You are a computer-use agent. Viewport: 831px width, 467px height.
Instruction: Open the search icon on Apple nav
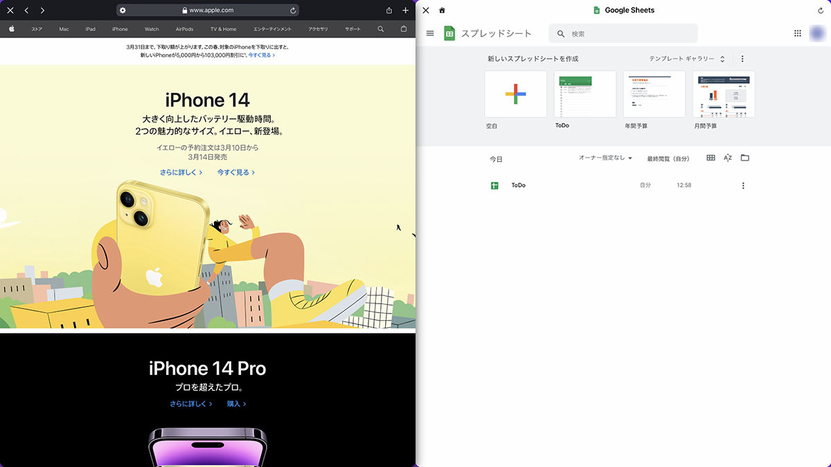380,29
